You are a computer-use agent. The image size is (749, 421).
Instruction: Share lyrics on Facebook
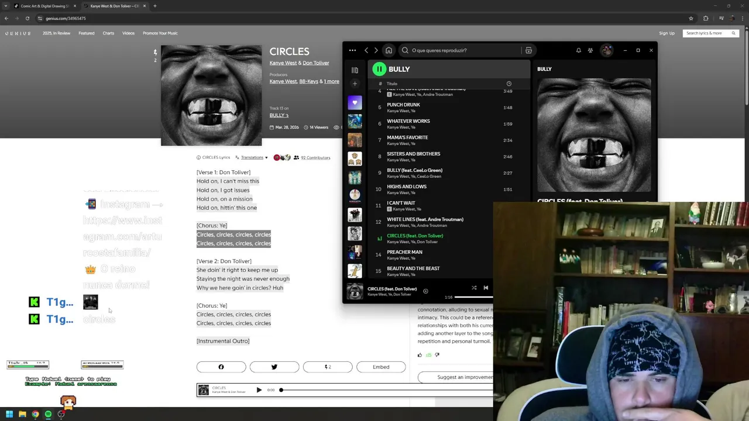click(x=221, y=367)
